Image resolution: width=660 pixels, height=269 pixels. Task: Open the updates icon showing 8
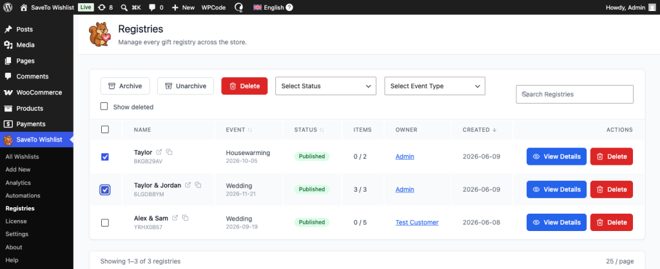click(x=102, y=7)
